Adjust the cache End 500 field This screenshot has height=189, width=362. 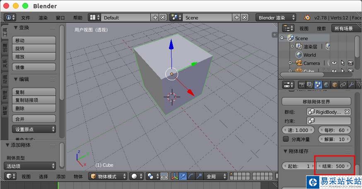tap(333, 166)
